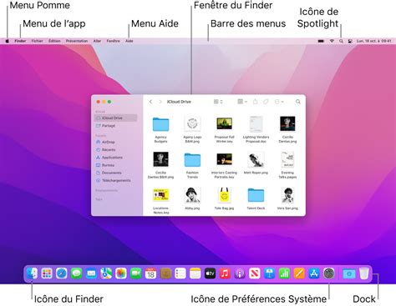Open the group-by dropdown in Finder toolbar
Screen dimensions: 396x306
click(242, 102)
